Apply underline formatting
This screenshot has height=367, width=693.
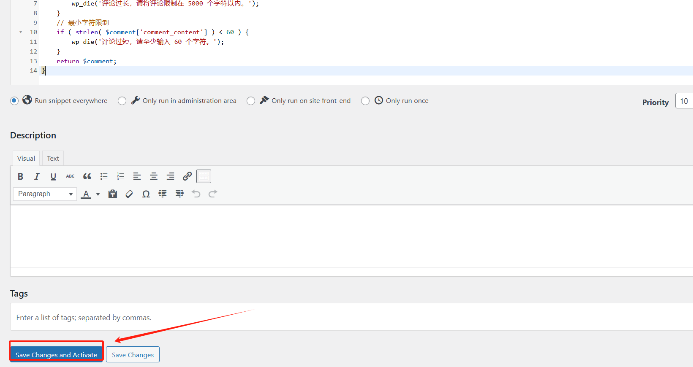point(53,176)
